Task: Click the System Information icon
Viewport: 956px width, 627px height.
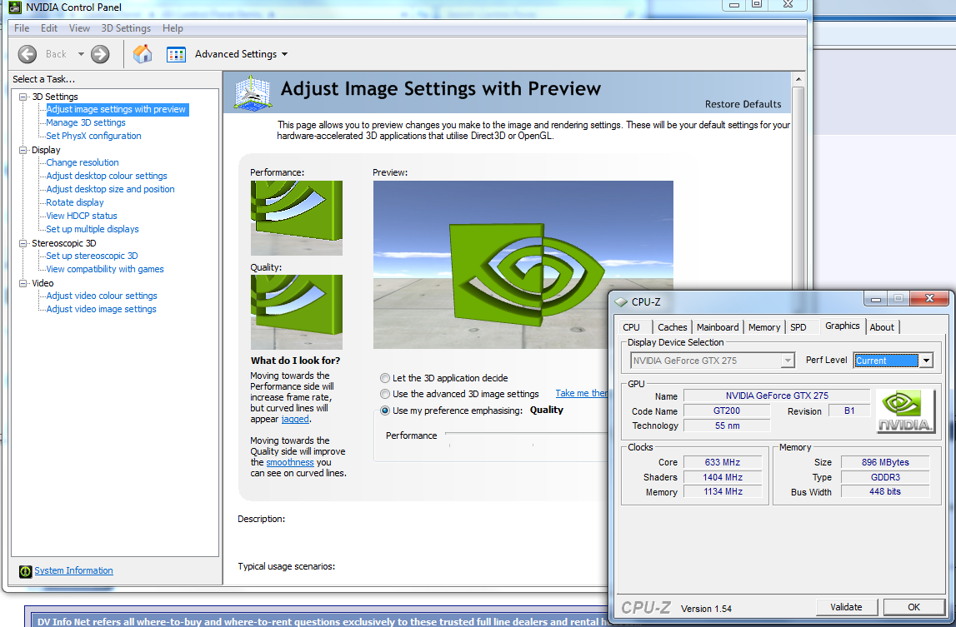Action: (x=25, y=571)
